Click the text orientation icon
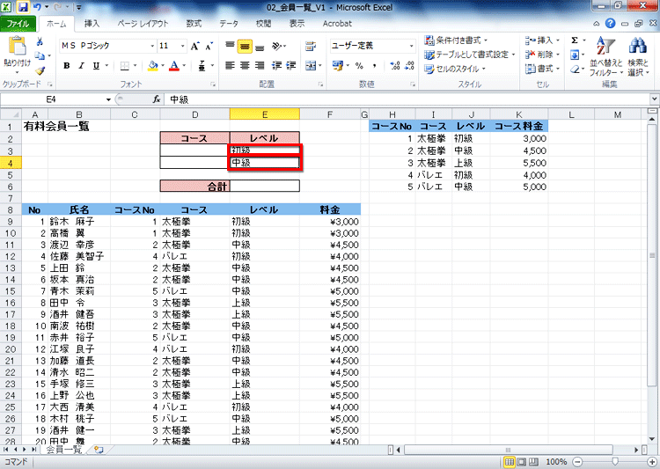Screen dimensions: 660x469 click(277, 46)
